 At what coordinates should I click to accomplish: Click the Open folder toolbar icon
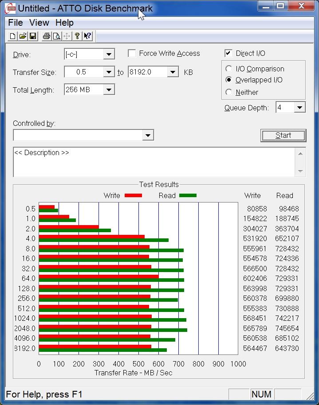click(x=23, y=36)
